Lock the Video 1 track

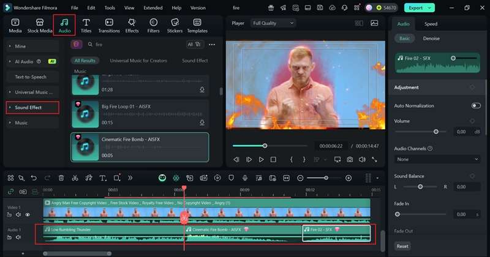[x=9, y=215]
